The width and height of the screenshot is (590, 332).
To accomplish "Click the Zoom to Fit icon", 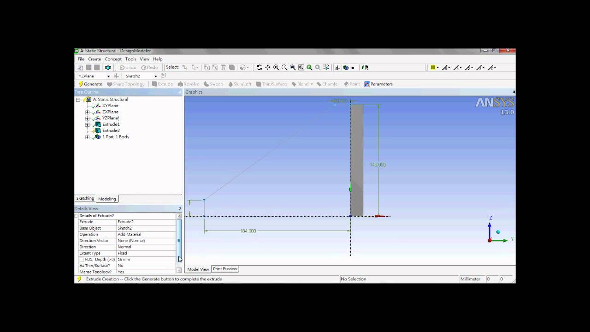I will tap(293, 67).
